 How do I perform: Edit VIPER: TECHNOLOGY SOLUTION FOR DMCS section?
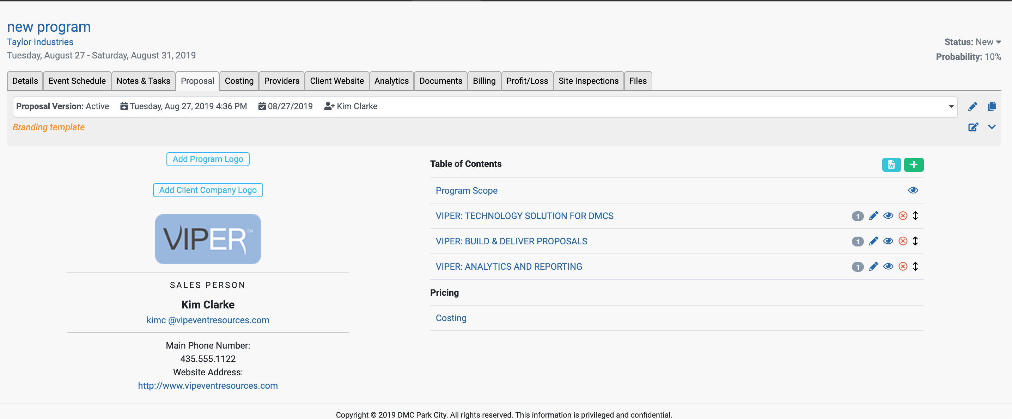[x=873, y=216]
